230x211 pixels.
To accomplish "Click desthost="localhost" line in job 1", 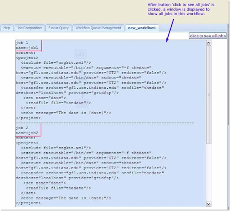I will click(67, 93).
